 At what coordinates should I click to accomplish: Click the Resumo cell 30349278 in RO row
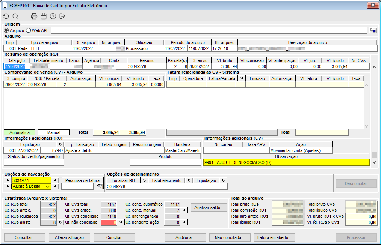pos(147,66)
